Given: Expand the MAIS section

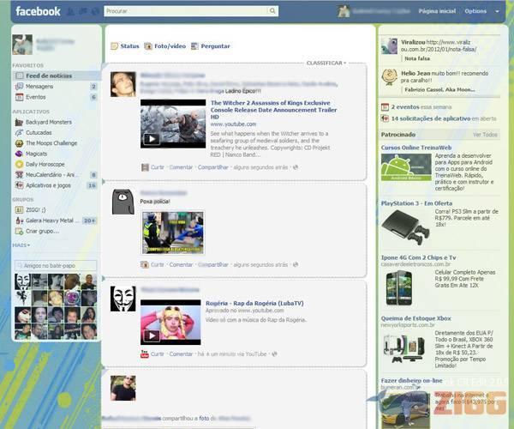Looking at the screenshot, I should [21, 245].
